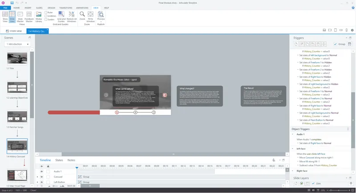Go to the STORY VIEW tab
Viewport: 356px width, 193px height.
tap(14, 31)
